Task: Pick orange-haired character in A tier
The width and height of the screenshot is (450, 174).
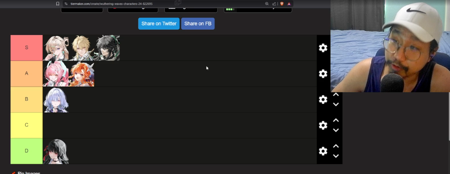Action: [x=81, y=74]
